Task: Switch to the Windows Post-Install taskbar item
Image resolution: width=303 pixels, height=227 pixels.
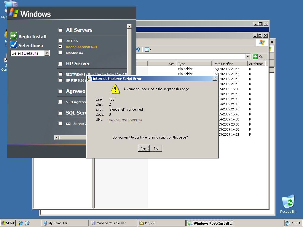Action: click(210, 223)
